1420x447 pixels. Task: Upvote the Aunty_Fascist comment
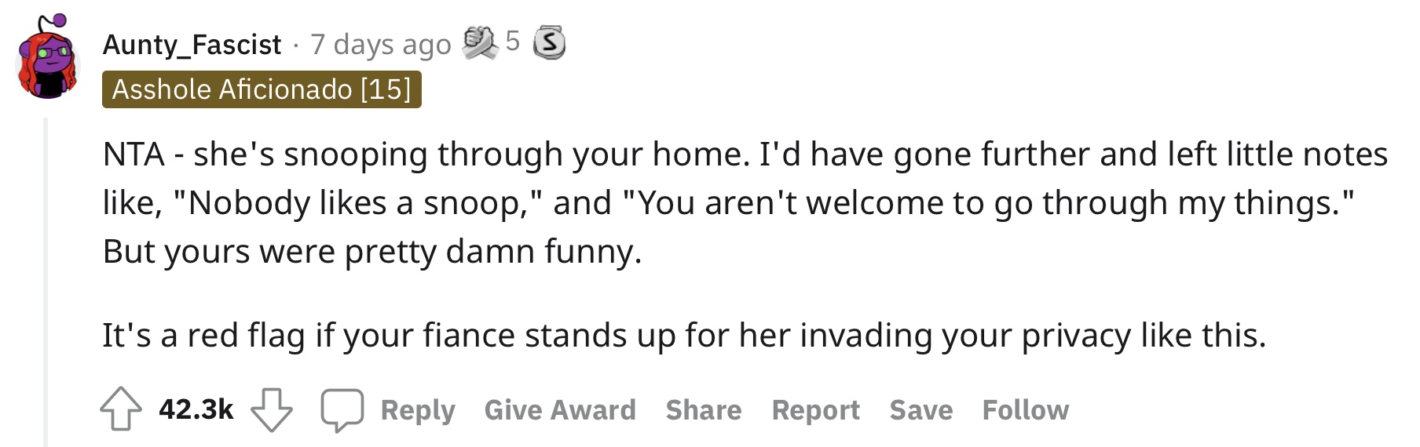click(120, 409)
